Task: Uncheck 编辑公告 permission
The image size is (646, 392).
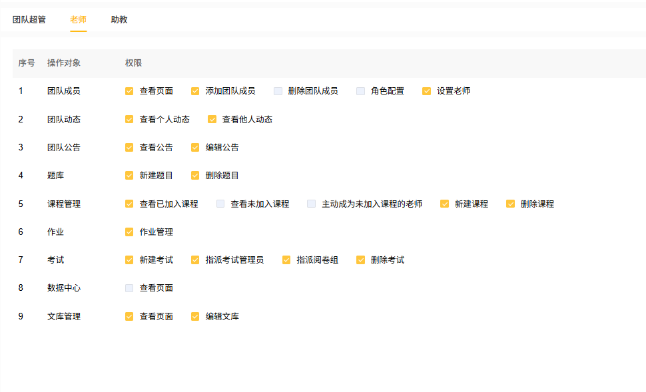Action: (x=195, y=148)
